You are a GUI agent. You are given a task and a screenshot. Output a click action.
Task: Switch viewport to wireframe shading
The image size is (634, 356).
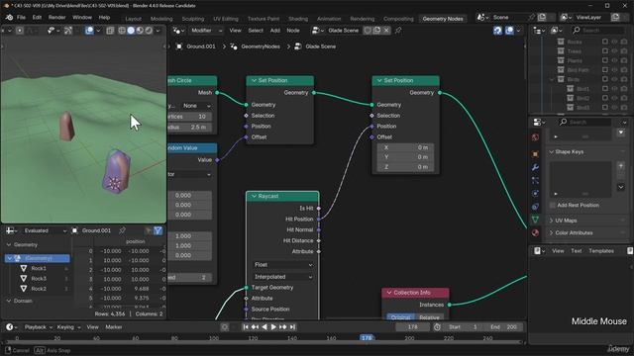tap(122, 31)
